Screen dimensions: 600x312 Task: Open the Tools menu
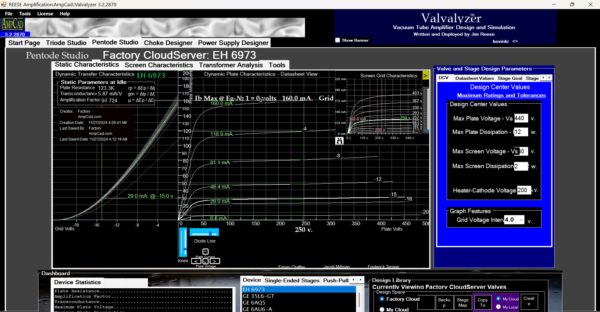pos(25,14)
